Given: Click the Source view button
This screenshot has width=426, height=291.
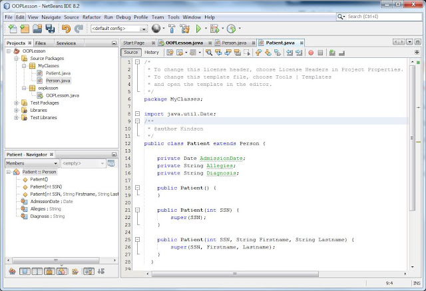Looking at the screenshot, I should coord(131,53).
